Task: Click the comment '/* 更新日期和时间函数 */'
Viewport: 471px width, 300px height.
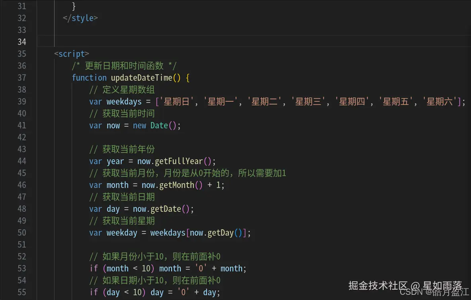Action: tap(124, 66)
